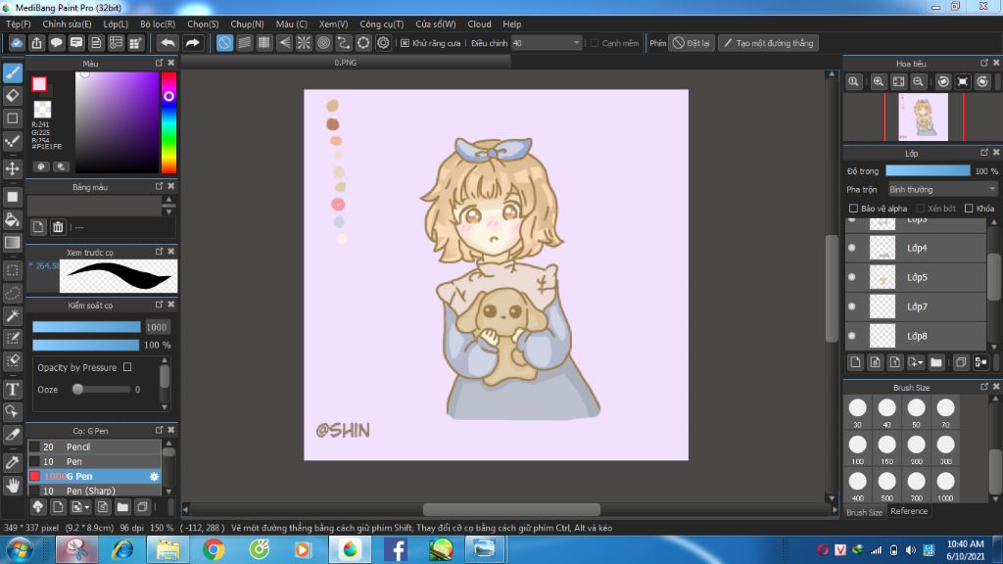
Task: Click the foreground color swatch
Action: pyautogui.click(x=39, y=84)
